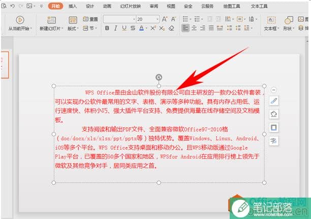Screen dimensions: 311x219
Task: Open the 从当前开始 dropdown arrow
Action: click(31, 29)
